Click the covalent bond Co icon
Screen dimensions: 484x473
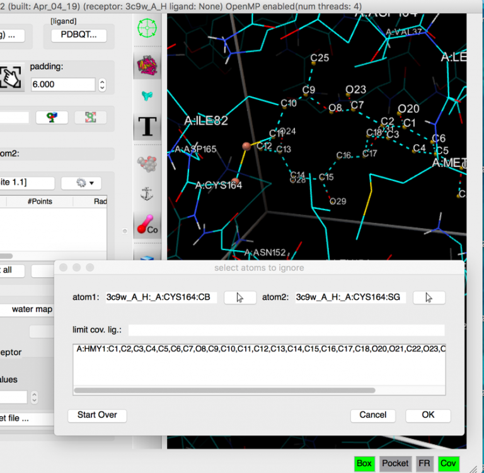point(147,226)
